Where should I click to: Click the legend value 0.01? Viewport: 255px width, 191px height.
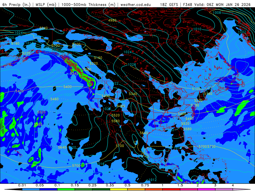[22, 185]
